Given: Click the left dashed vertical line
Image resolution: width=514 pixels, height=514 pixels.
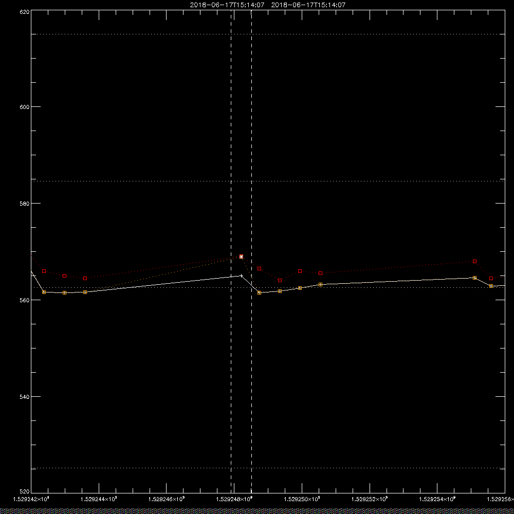Looking at the screenshot, I should click(231, 251).
